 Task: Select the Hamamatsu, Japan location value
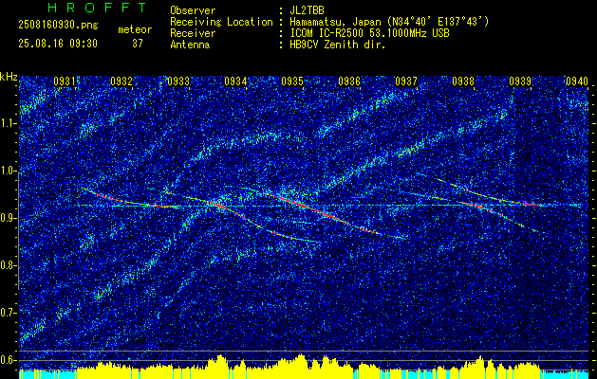coord(389,22)
